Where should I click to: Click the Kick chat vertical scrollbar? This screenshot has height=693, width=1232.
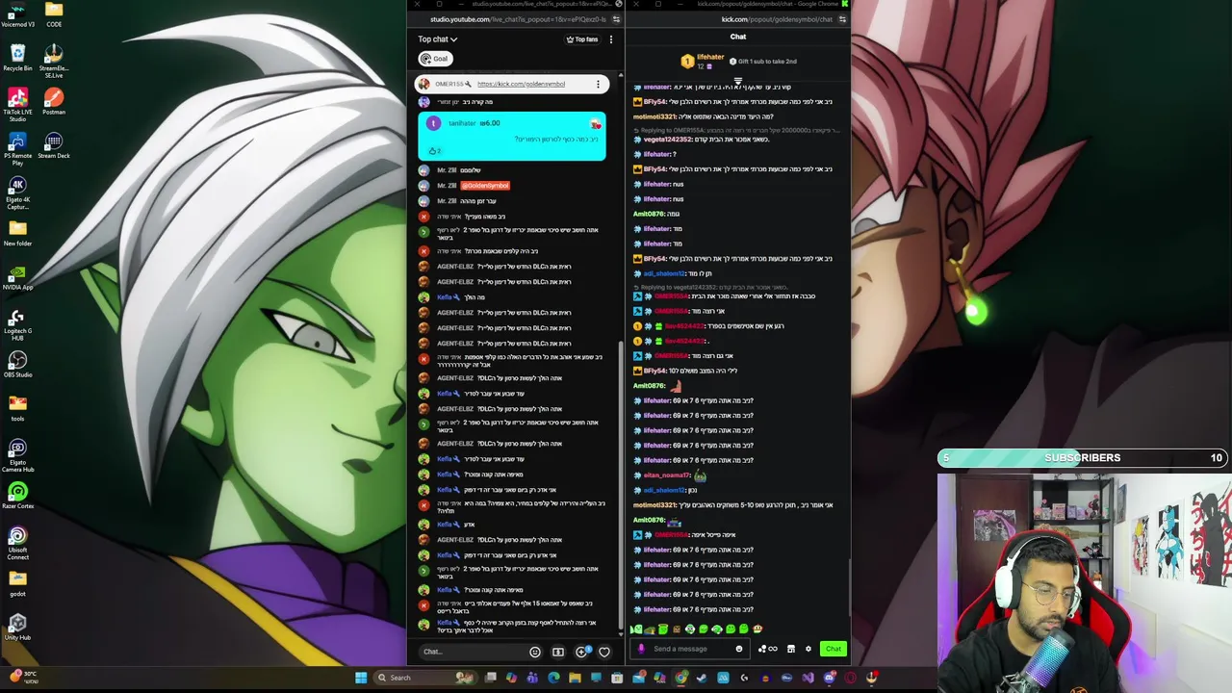(848, 587)
